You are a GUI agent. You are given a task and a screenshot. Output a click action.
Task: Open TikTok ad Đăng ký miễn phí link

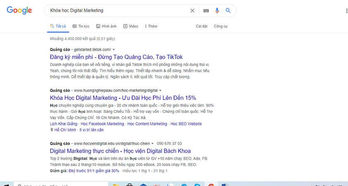pos(116,57)
